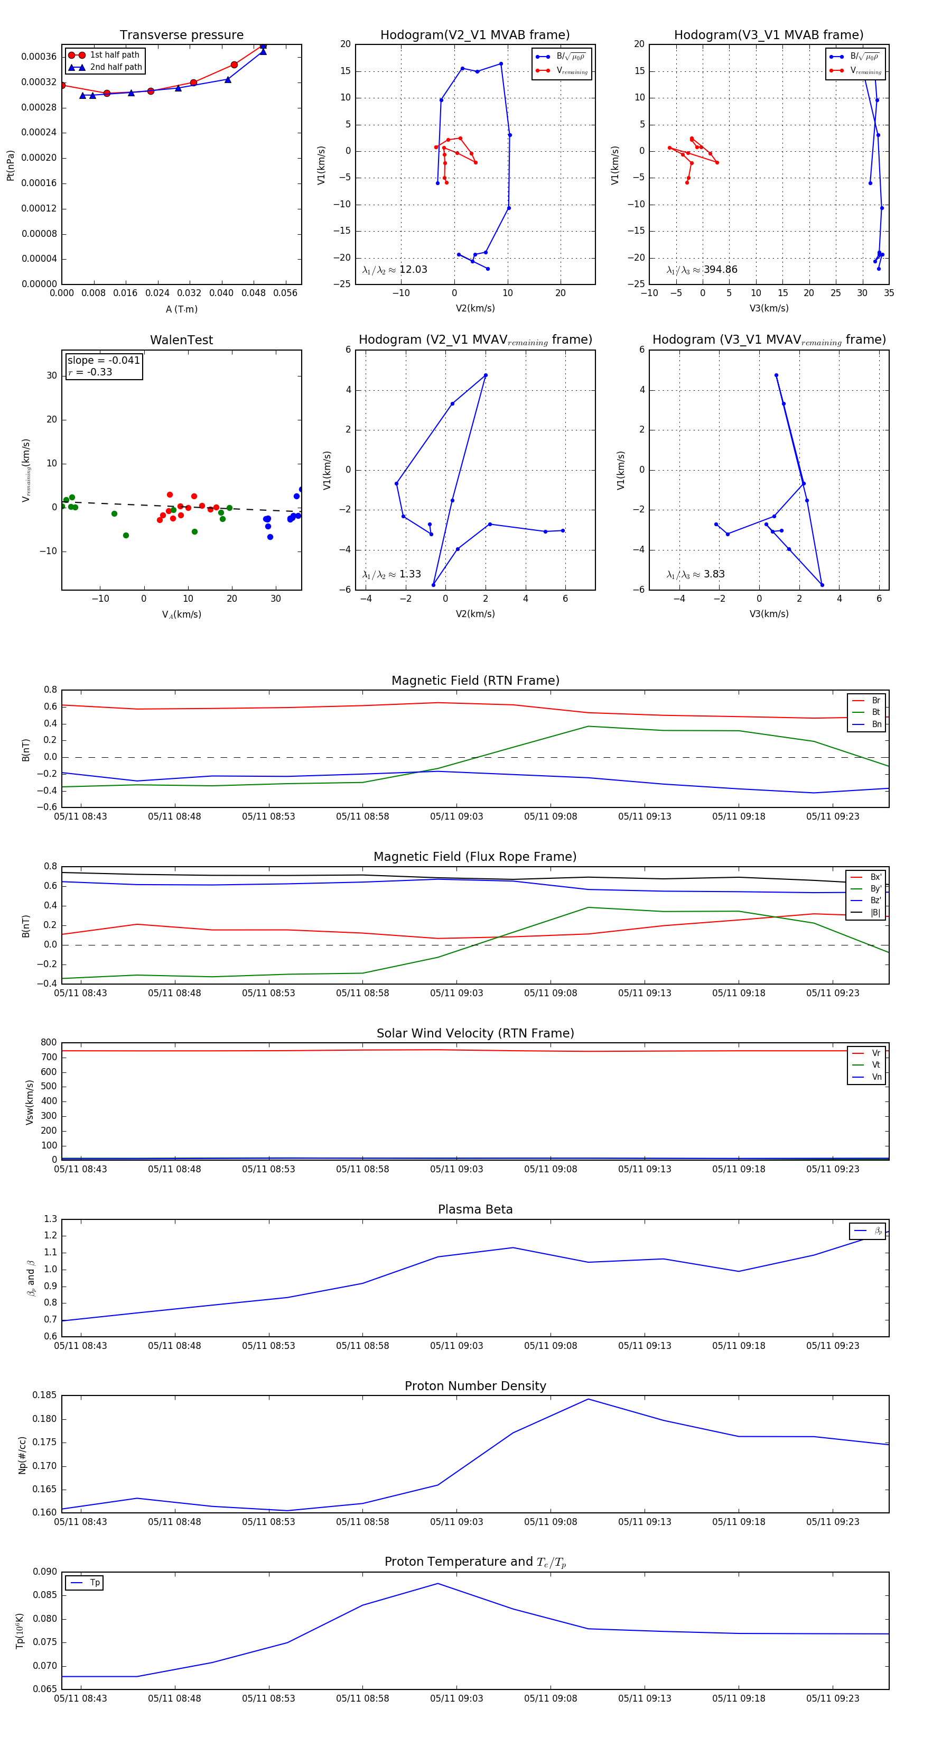Image resolution: width=951 pixels, height=1745 pixels.
Task: Click the 'Hodogram (V3_V1 MVAV remaining frame)' title
Action: [769, 340]
